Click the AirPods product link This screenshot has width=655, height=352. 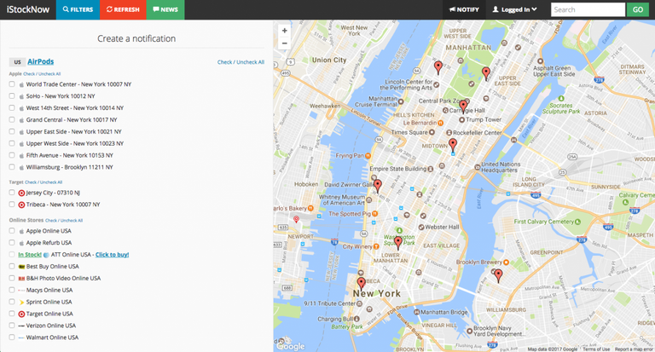click(40, 61)
